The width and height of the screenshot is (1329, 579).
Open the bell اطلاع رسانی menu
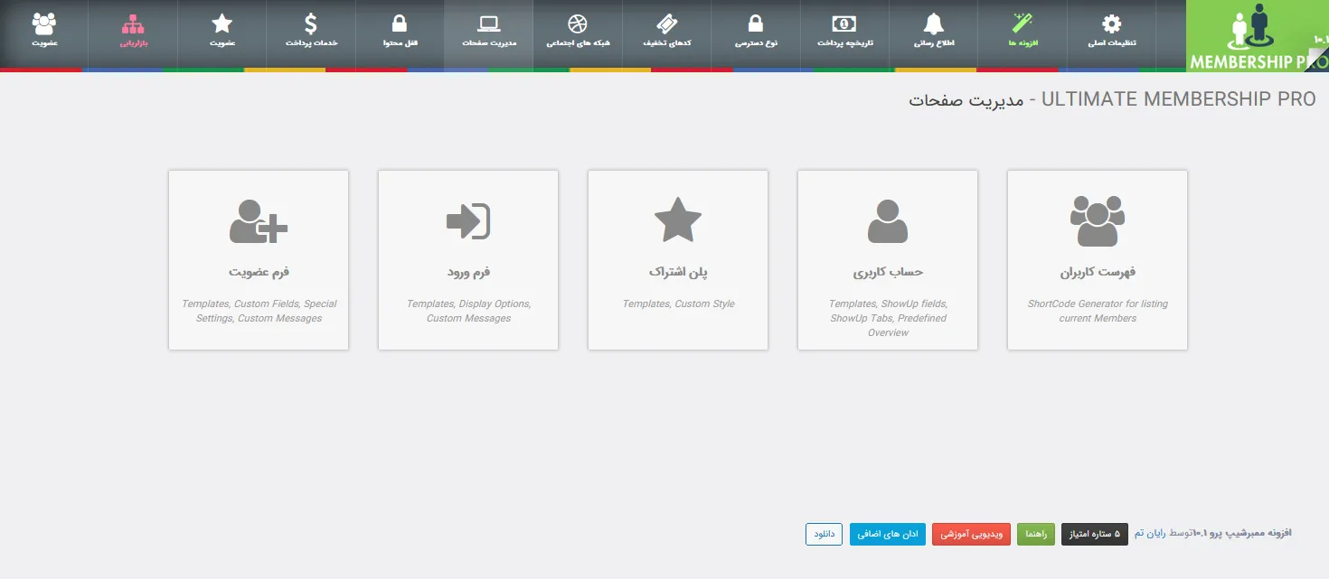934,33
